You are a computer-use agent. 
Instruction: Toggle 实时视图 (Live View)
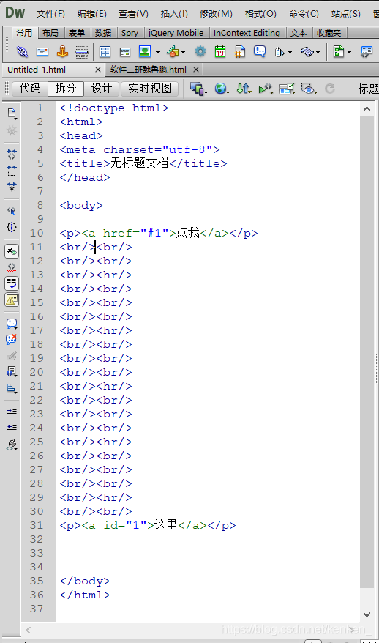coord(149,88)
